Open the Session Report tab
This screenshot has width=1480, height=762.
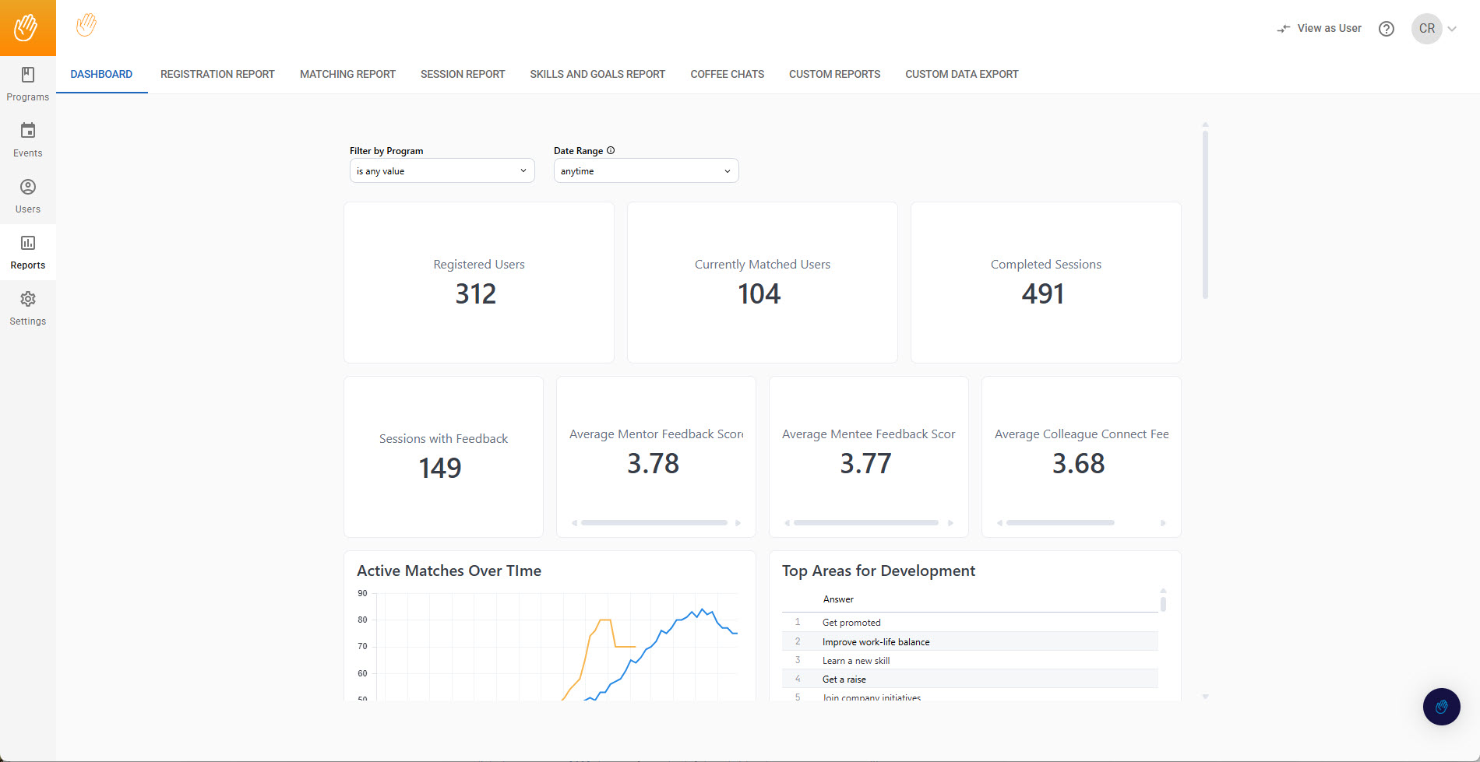click(463, 74)
